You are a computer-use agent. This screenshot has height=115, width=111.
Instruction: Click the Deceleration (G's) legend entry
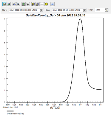pos(15,114)
